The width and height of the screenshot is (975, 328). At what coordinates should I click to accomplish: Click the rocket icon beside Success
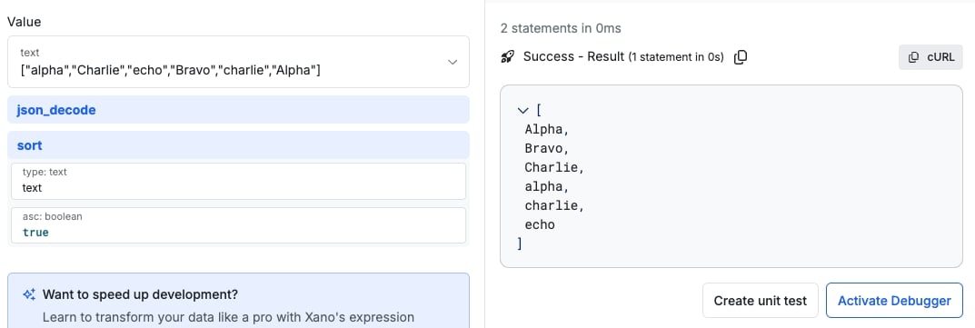[x=507, y=57]
